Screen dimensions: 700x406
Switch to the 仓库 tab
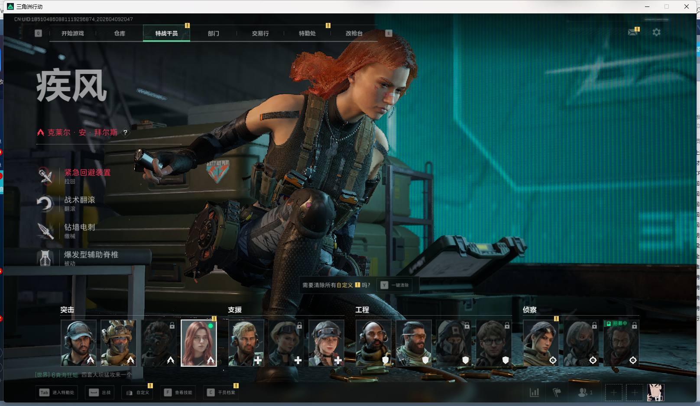click(120, 33)
